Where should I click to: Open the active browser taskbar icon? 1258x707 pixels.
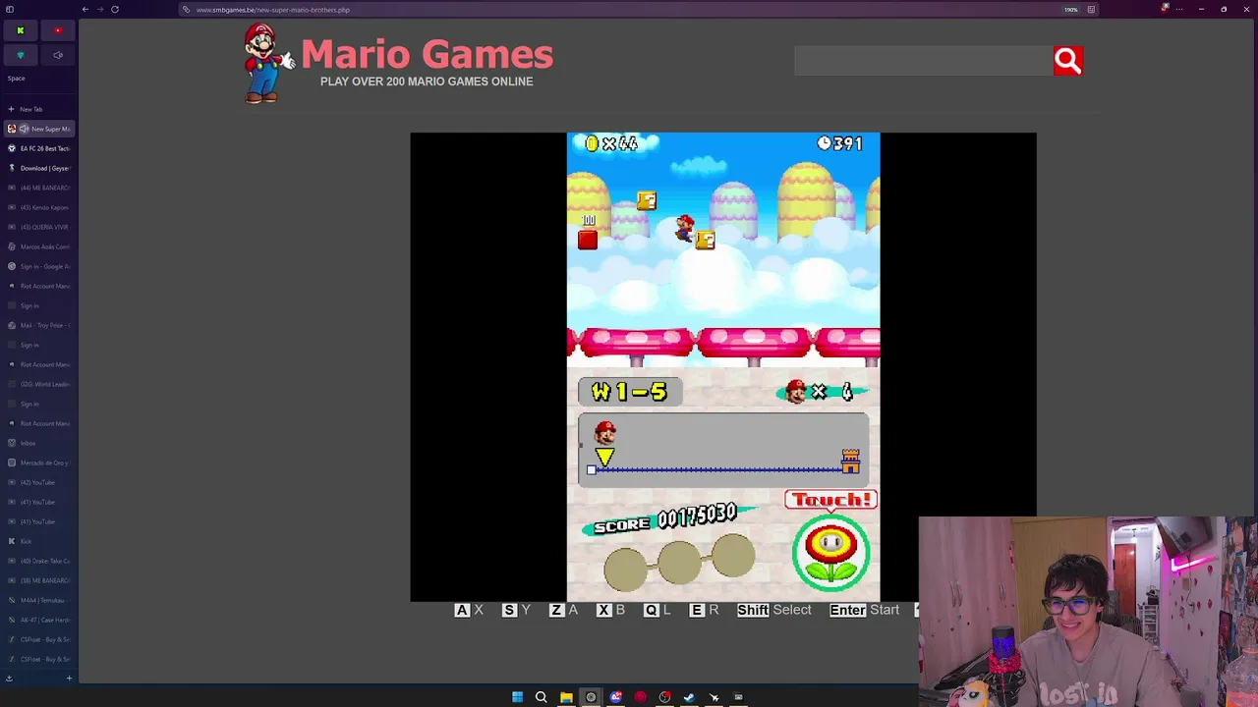point(591,697)
